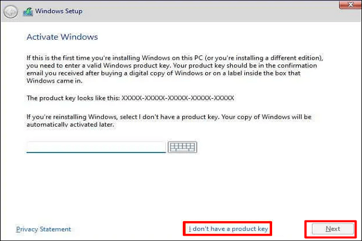Viewport: 362px width, 241px height.
Task: Click "The product key looks like this:" label
Action: click(x=73, y=97)
